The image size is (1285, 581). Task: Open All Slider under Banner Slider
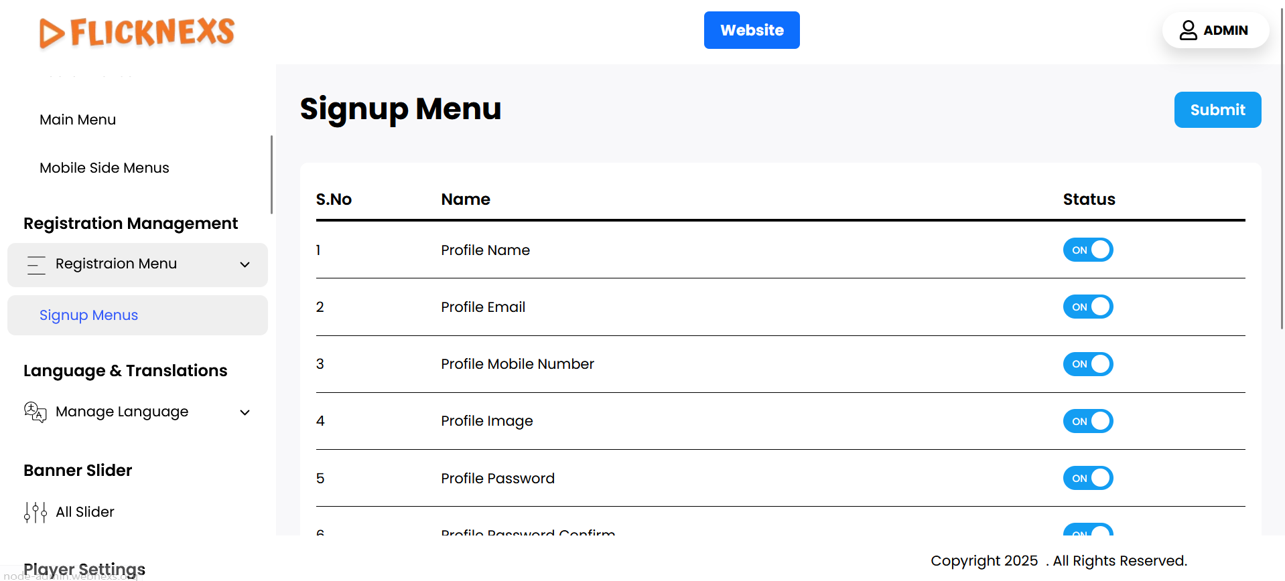(x=85, y=512)
